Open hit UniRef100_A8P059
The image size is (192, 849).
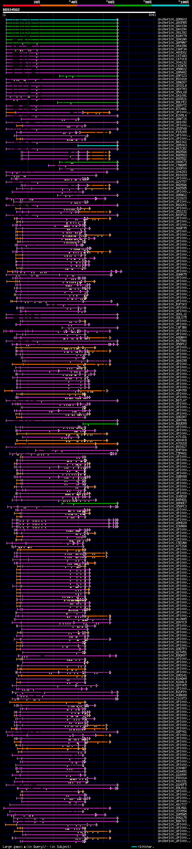point(172,390)
